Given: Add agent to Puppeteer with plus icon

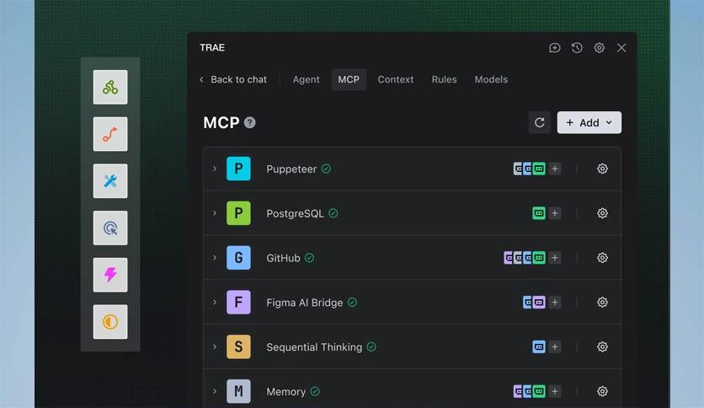Looking at the screenshot, I should click(554, 169).
